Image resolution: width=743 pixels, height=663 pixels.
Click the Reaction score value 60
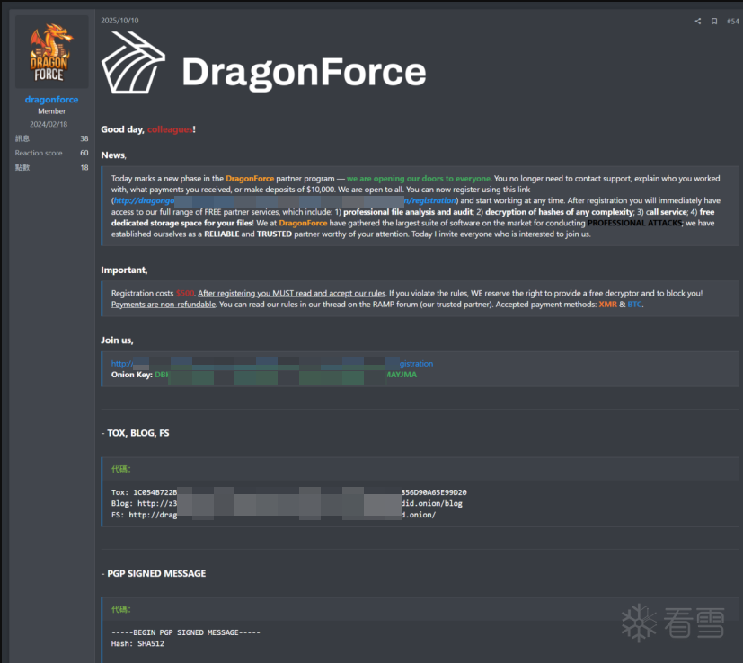click(84, 153)
